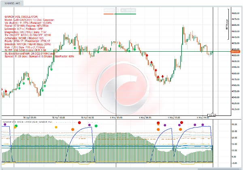
Task: Click the 'Diagnostics: OK (75%) | Bars' line
Action: [x=26, y=32]
